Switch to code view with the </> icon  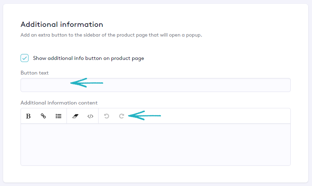coord(90,116)
